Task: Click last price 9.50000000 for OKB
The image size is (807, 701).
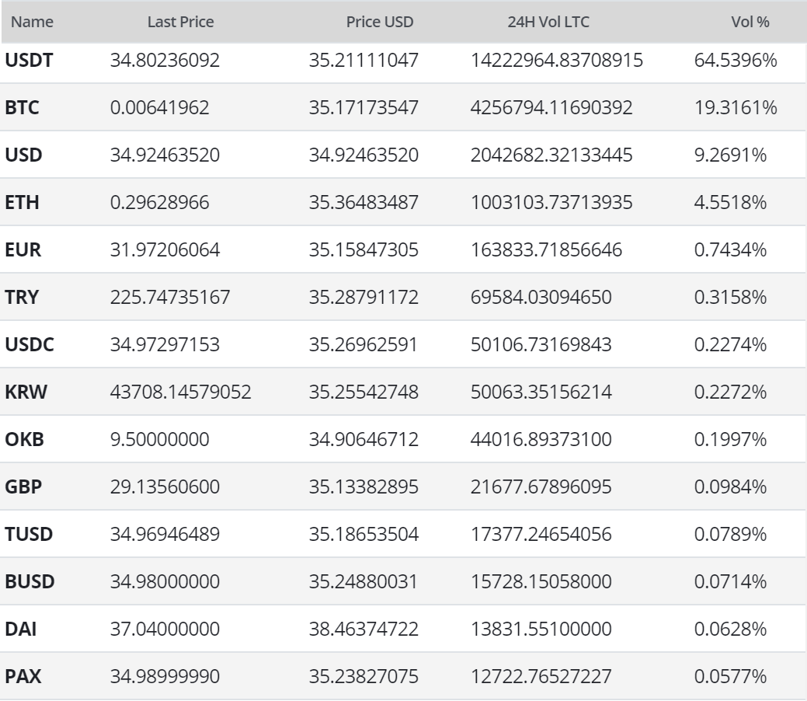Action: coord(159,439)
